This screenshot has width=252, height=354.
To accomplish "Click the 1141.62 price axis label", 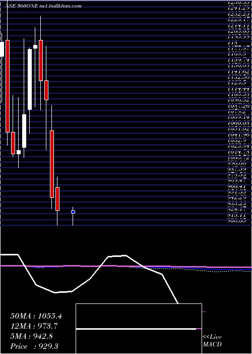I will [238, 72].
